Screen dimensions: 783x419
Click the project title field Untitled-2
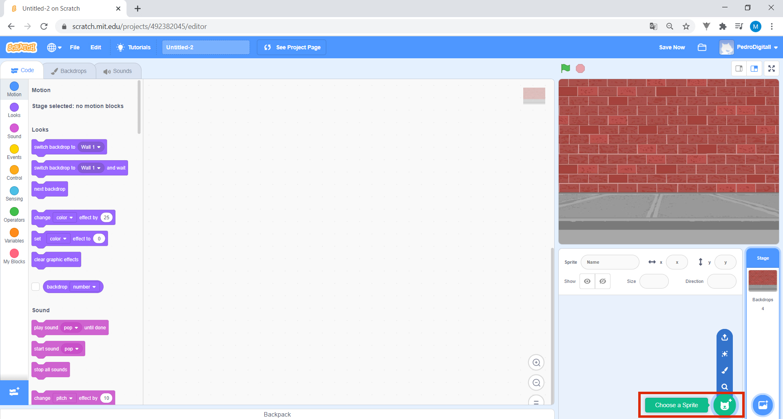[206, 47]
